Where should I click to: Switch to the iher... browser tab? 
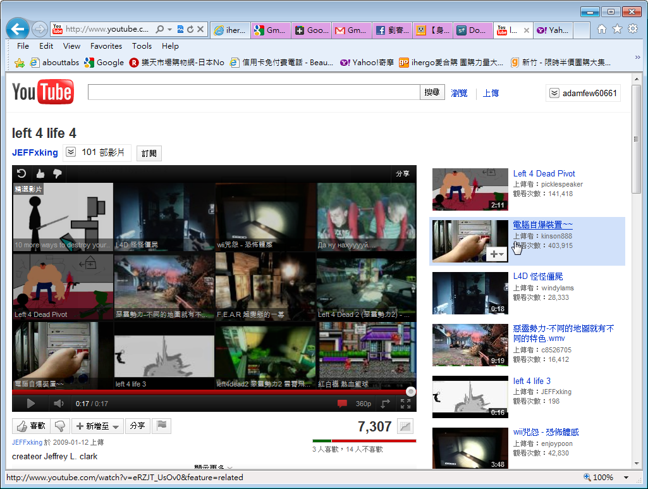231,30
